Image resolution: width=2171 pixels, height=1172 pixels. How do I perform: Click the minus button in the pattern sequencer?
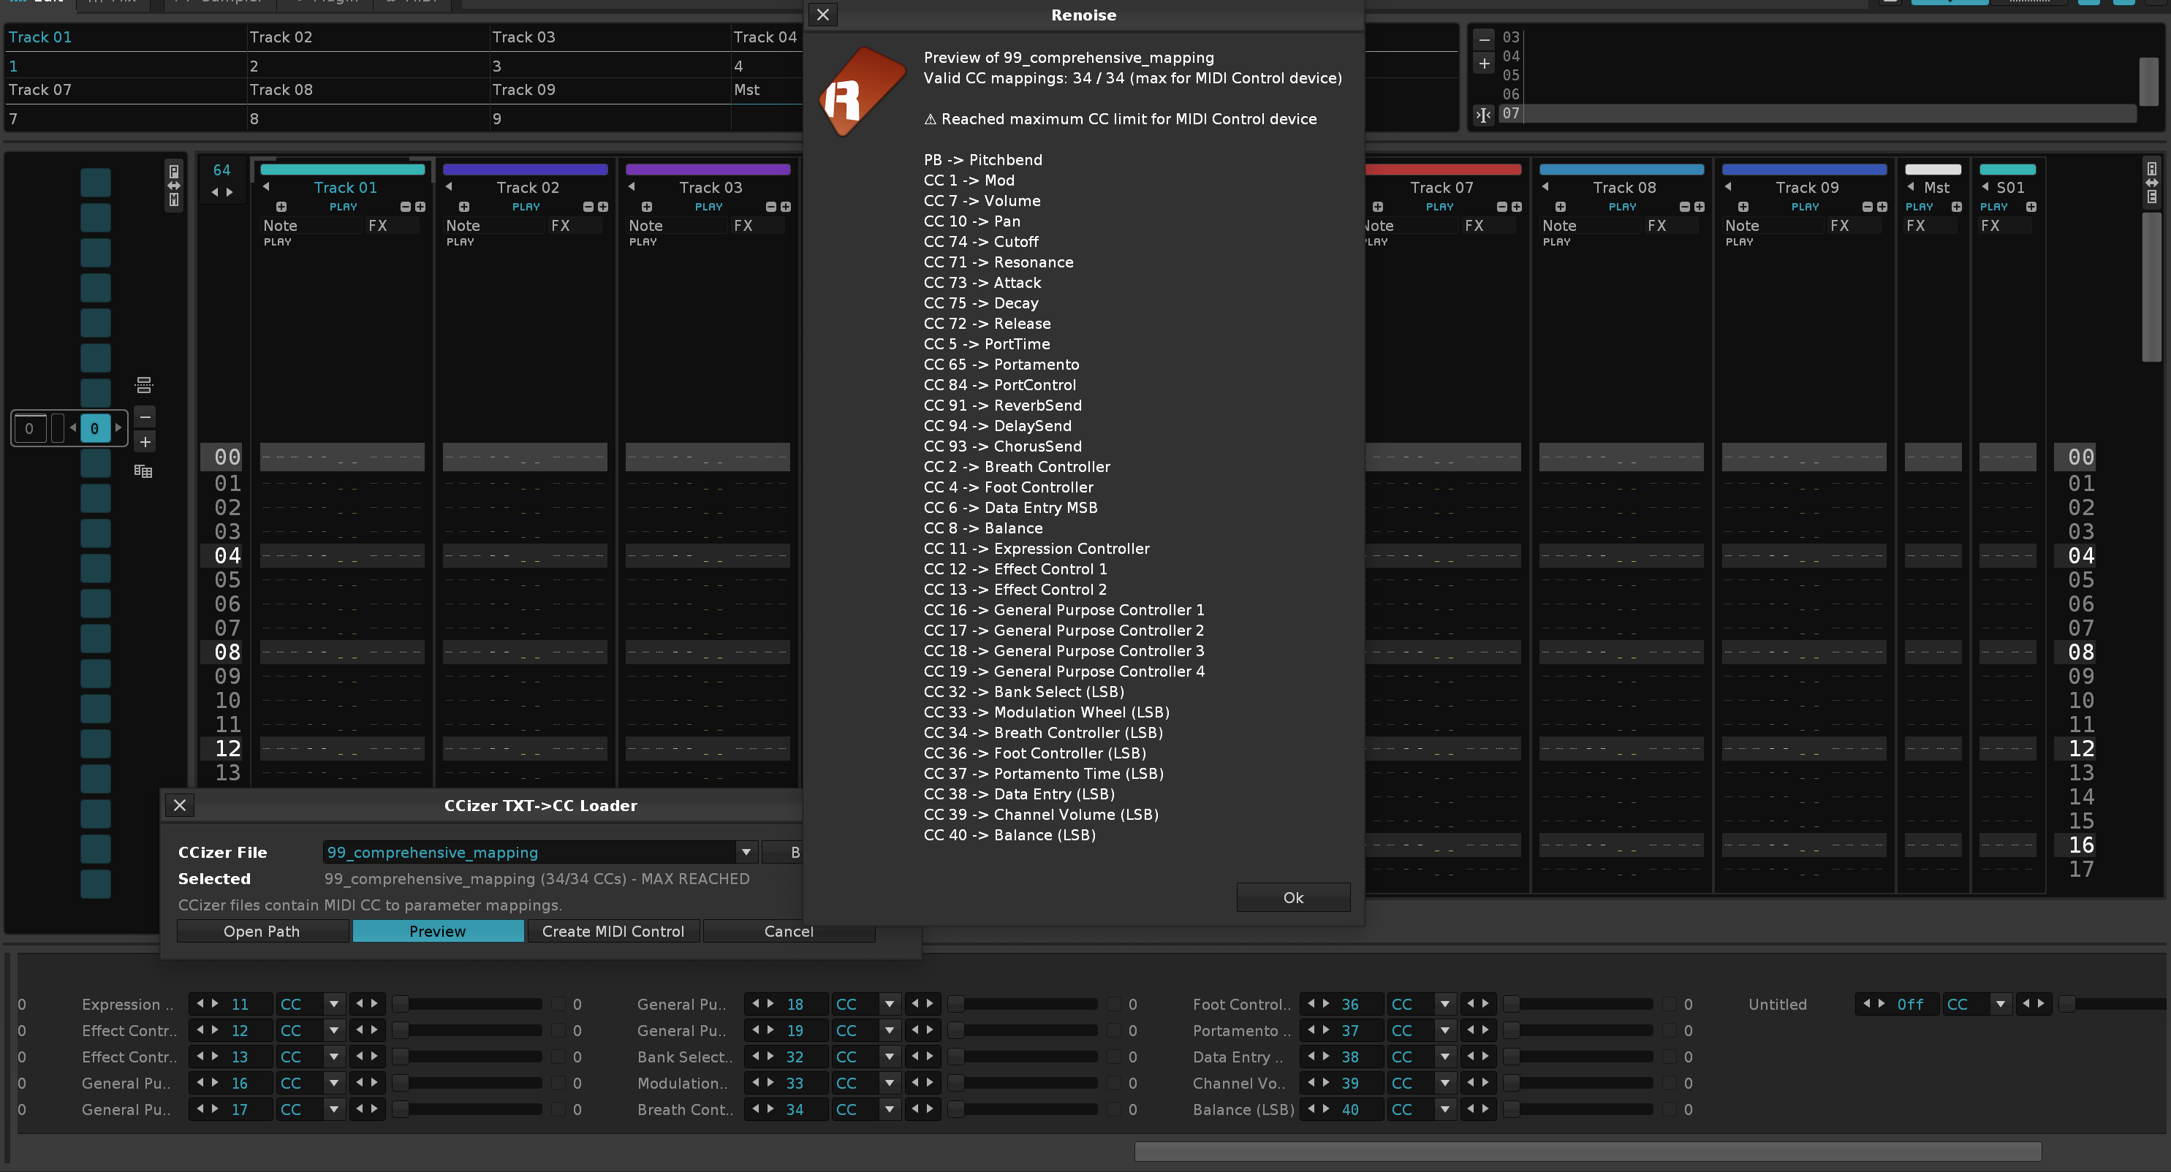pyautogui.click(x=145, y=417)
